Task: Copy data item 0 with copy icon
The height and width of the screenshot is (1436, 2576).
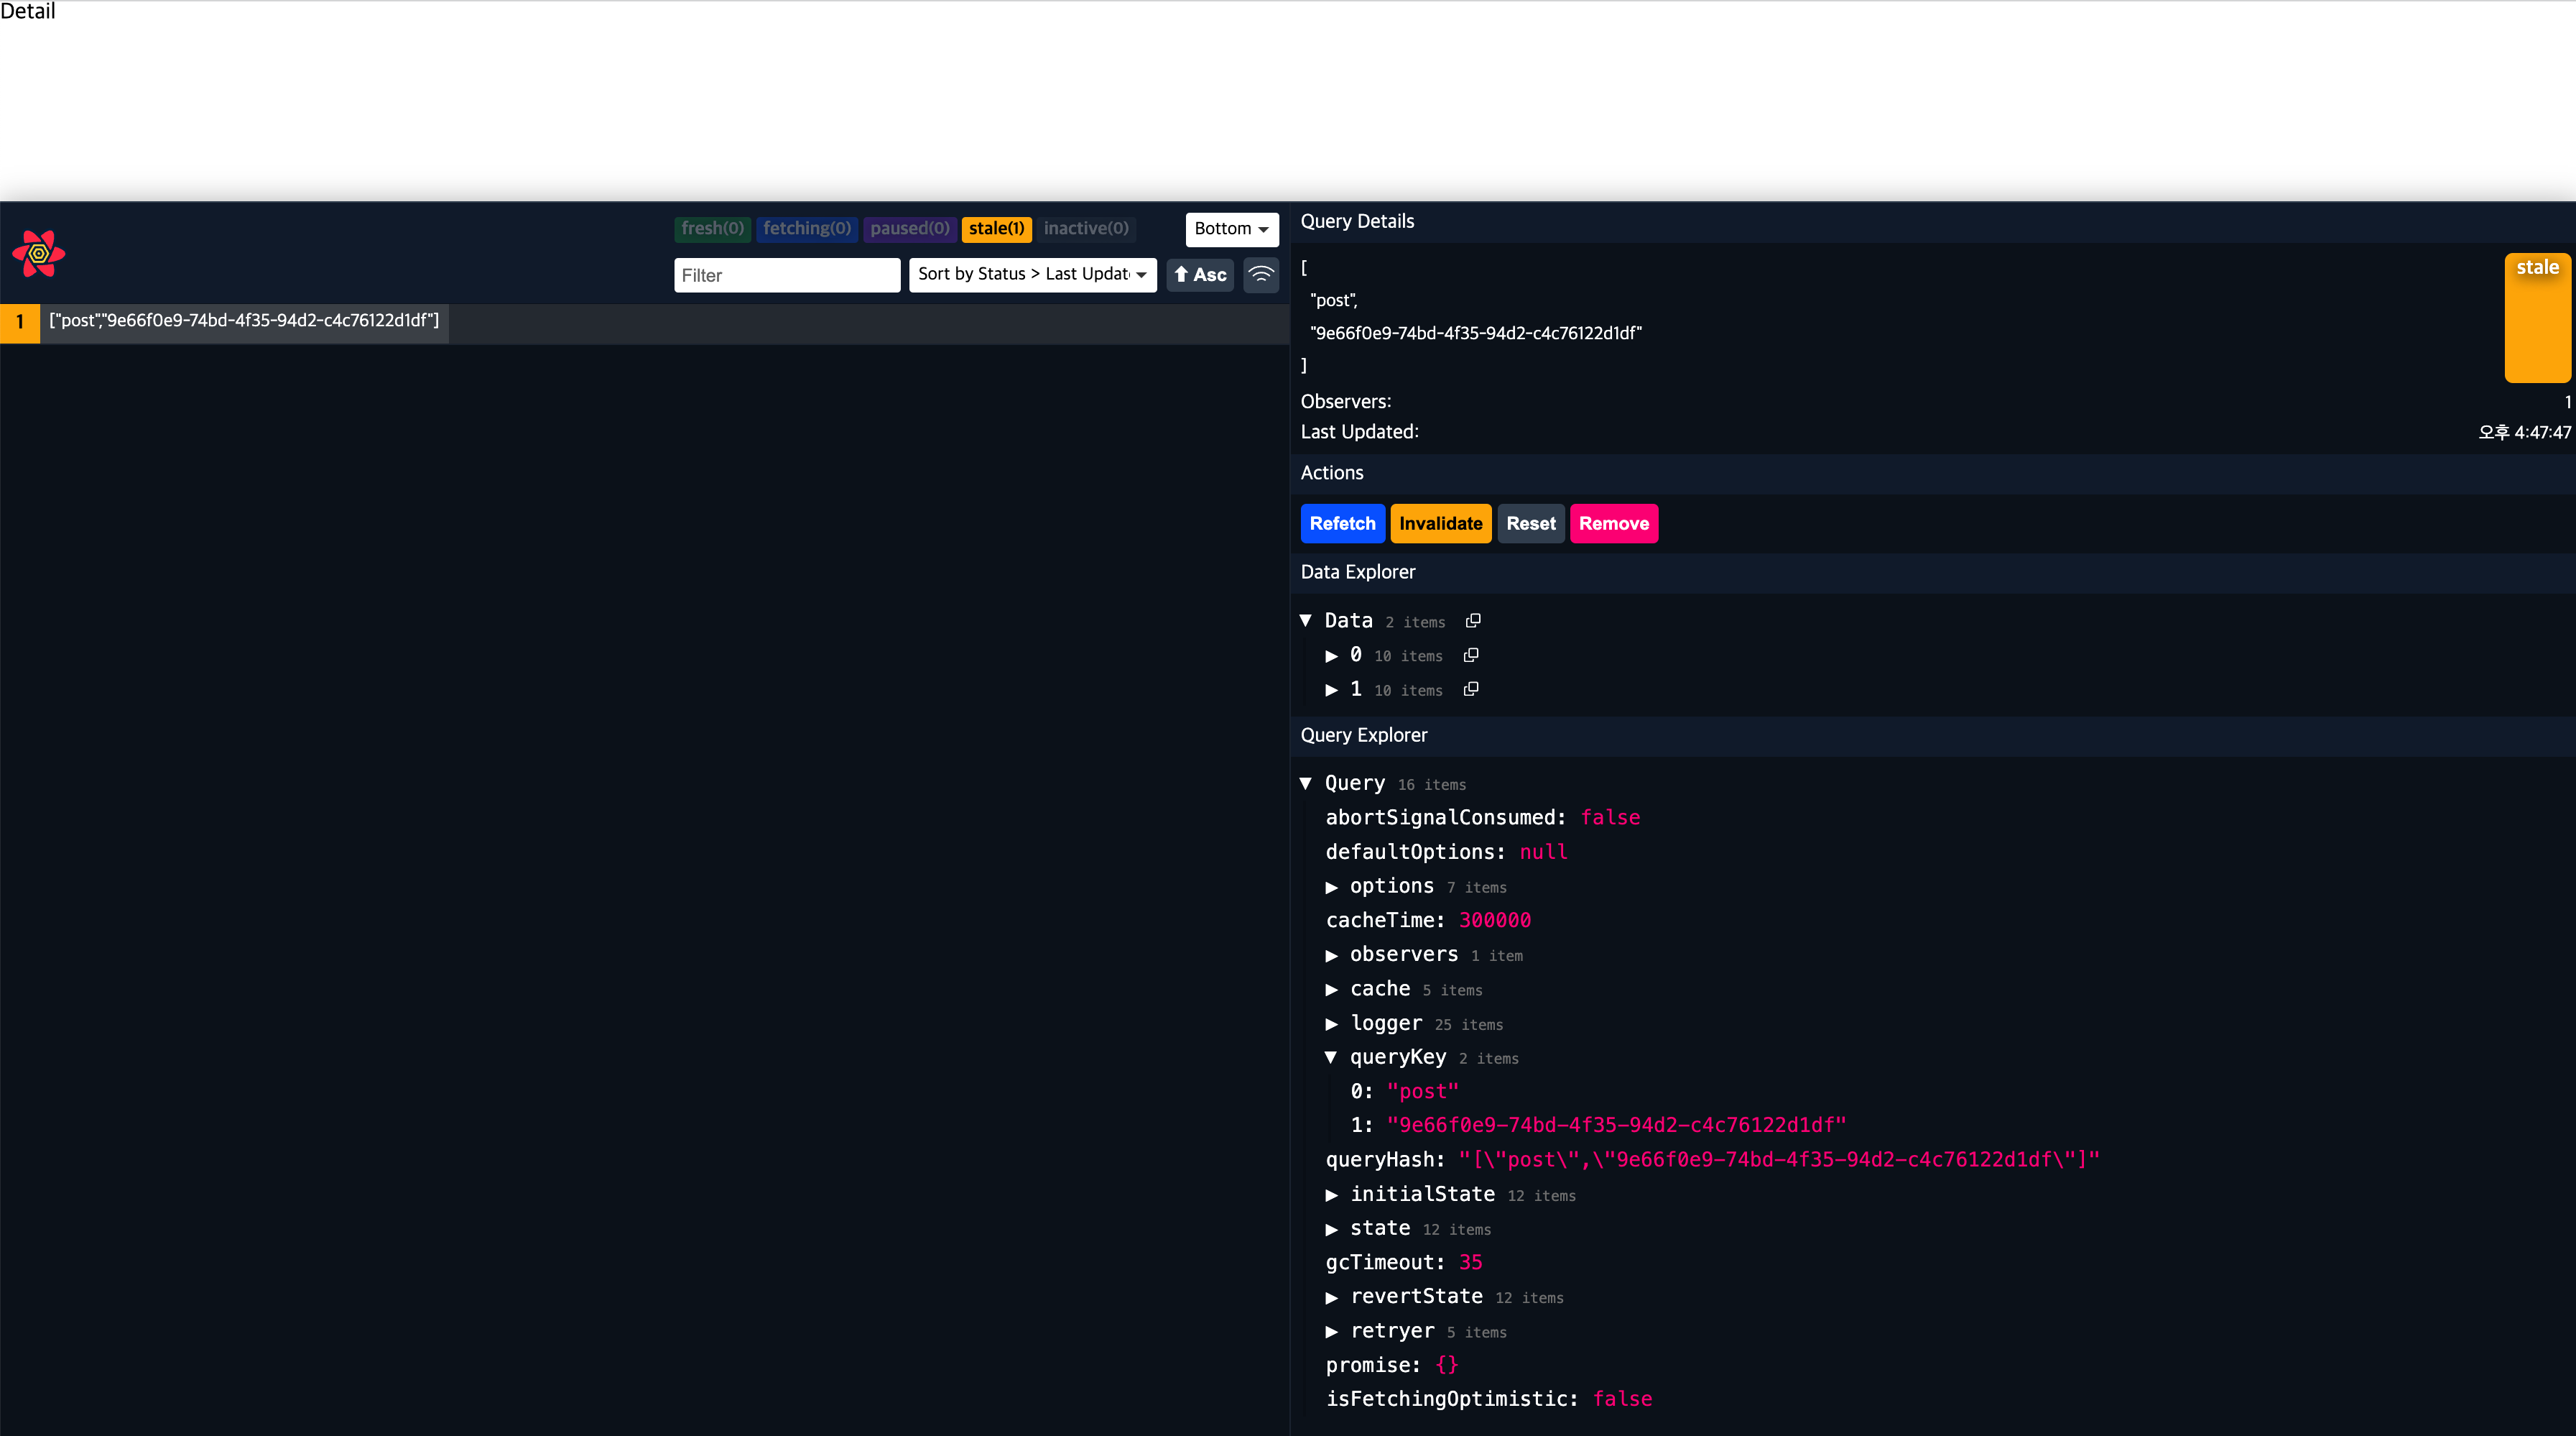Action: (x=1471, y=655)
